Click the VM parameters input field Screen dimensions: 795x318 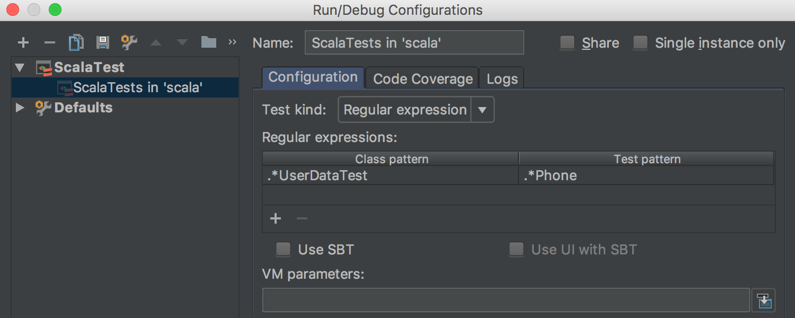506,301
